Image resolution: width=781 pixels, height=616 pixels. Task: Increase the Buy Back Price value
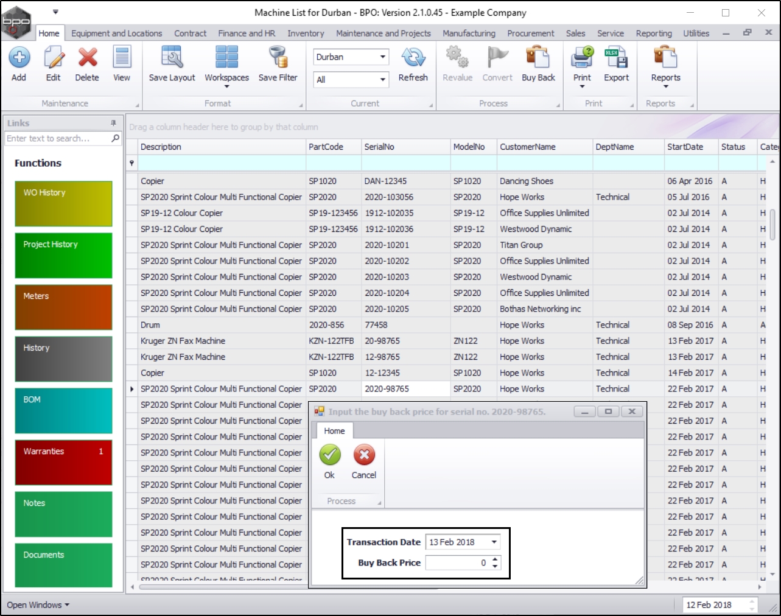(x=496, y=559)
